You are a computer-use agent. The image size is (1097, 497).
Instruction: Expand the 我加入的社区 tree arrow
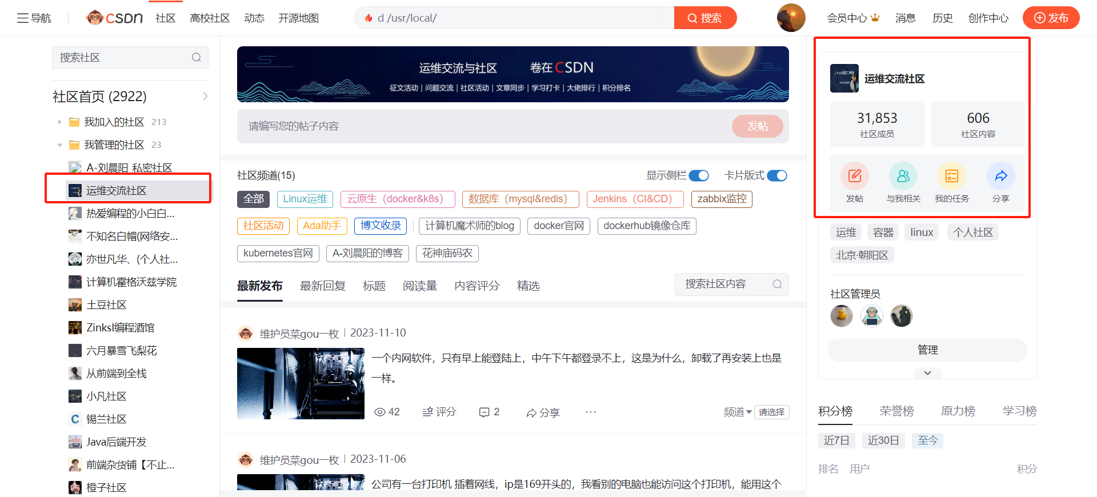[59, 122]
